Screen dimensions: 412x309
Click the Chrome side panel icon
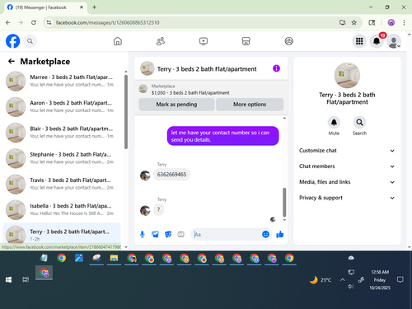point(372,22)
